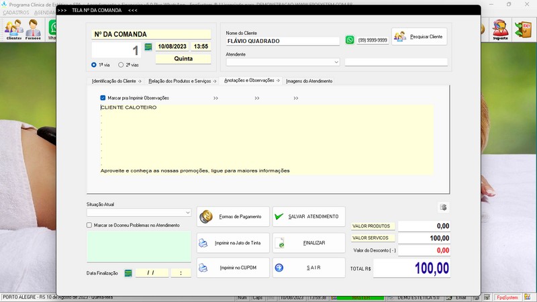Click calendar icon beside Data Finalização
Screen dimensions: 537x302
click(x=128, y=273)
